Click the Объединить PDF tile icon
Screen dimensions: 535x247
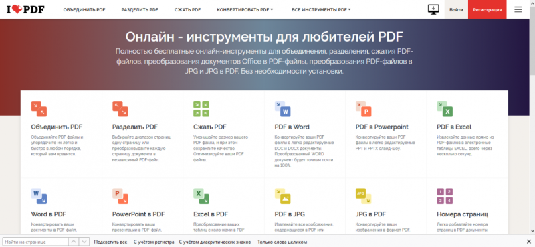pos(39,108)
